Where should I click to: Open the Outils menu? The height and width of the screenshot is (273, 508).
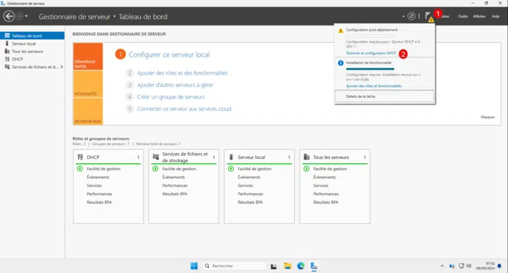[462, 16]
